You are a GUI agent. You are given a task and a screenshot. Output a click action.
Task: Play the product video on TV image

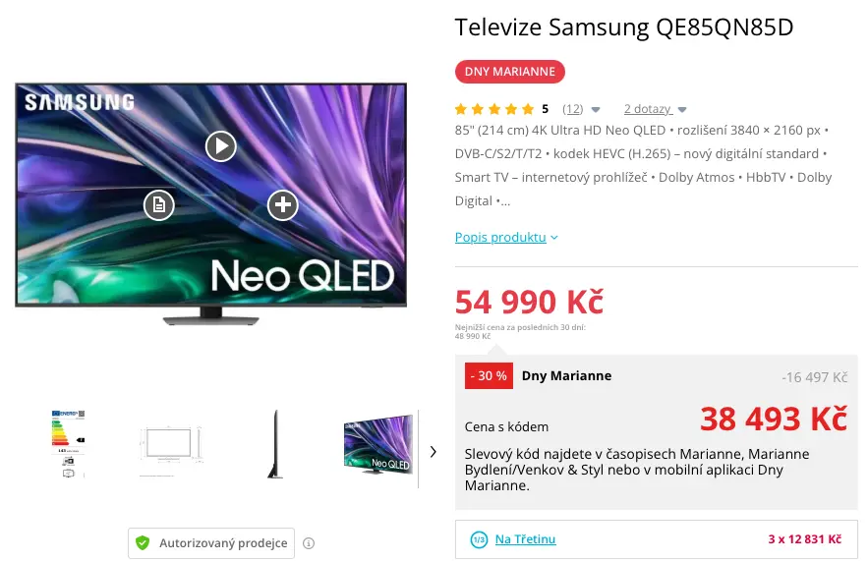point(221,146)
